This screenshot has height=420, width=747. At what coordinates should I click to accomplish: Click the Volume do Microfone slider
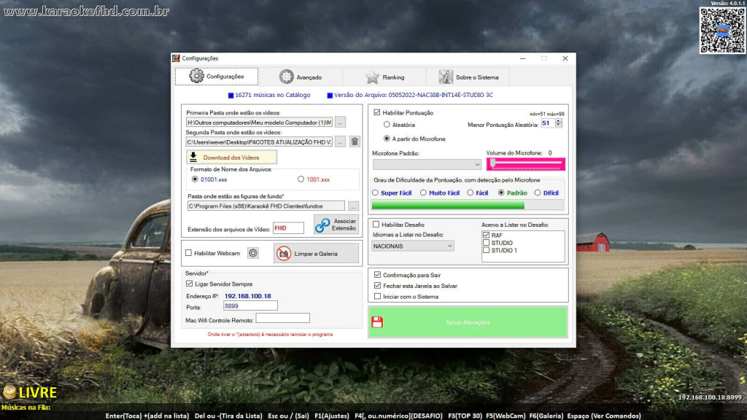(x=525, y=164)
